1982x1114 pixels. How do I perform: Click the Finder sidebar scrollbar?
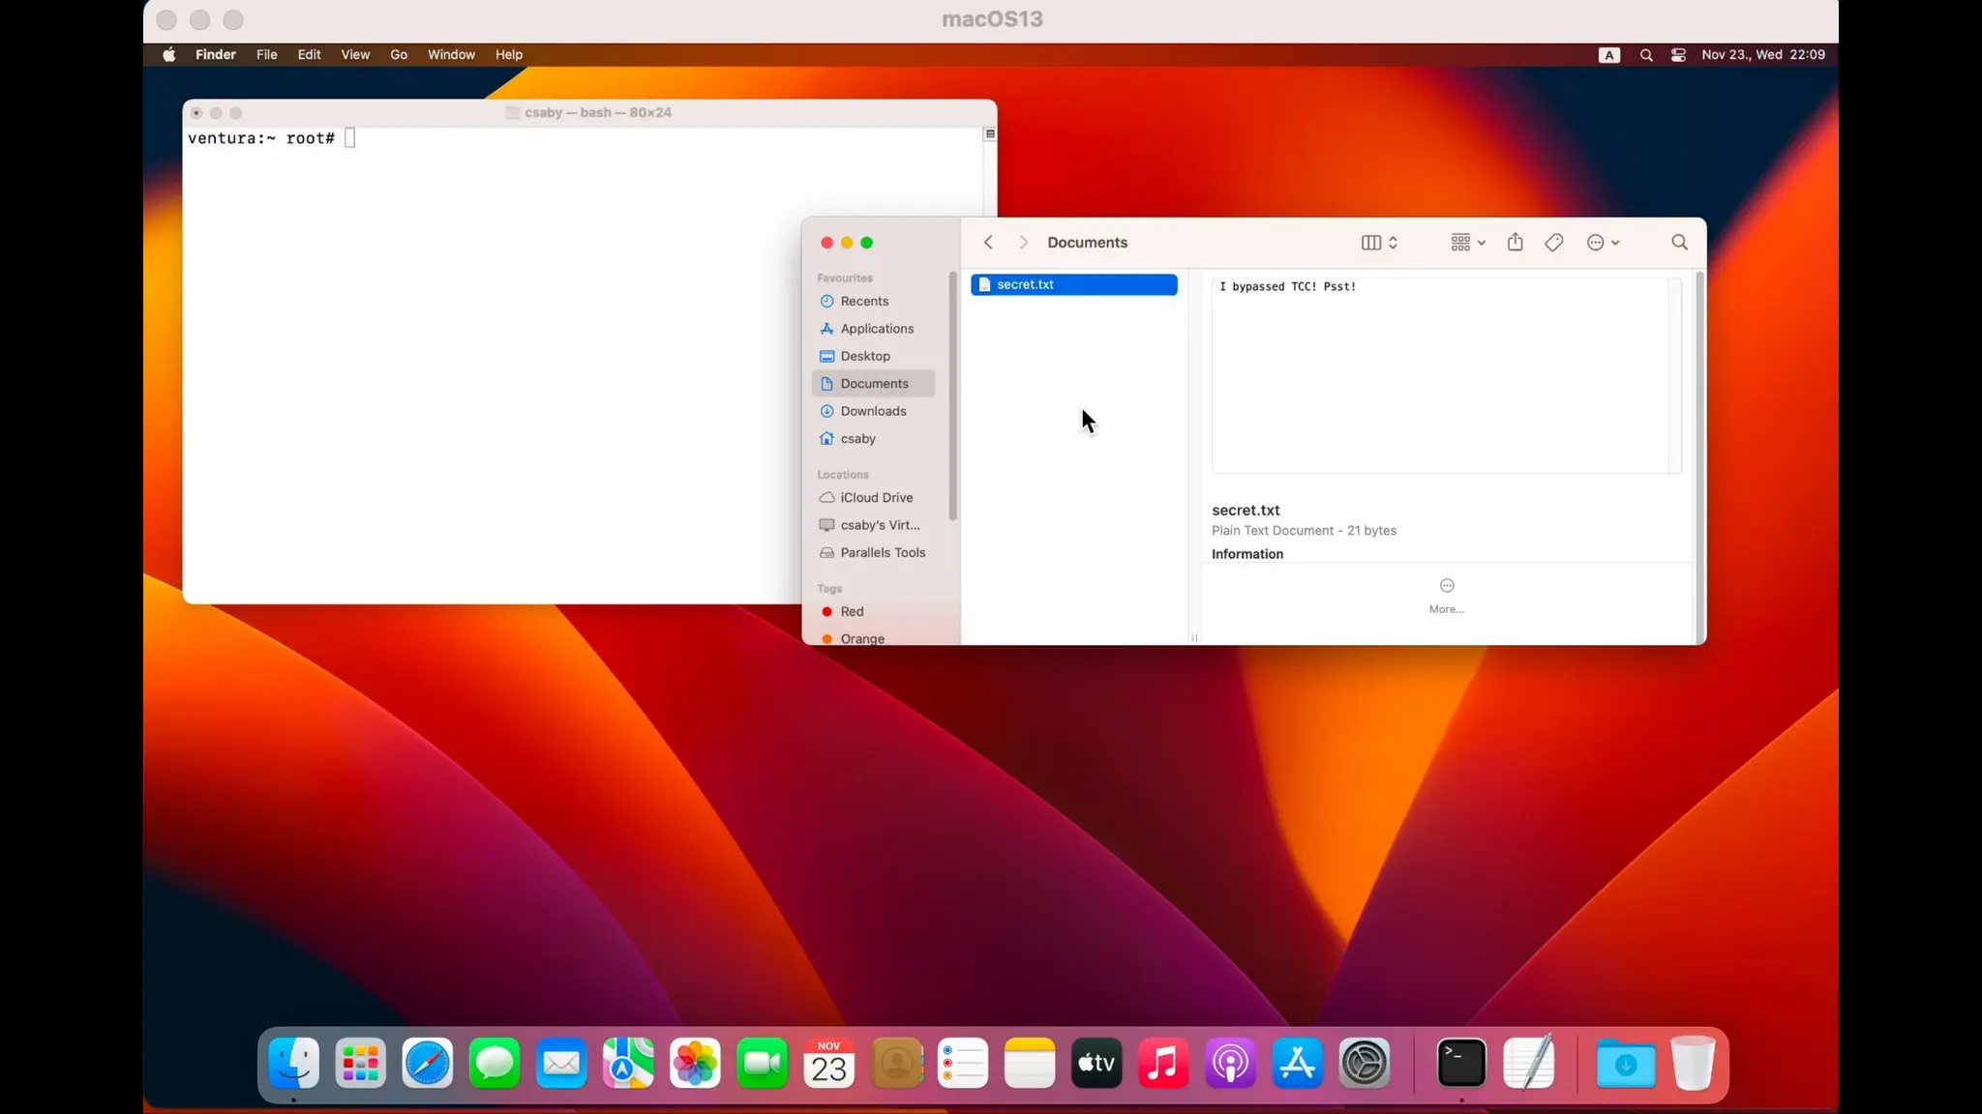coord(953,396)
